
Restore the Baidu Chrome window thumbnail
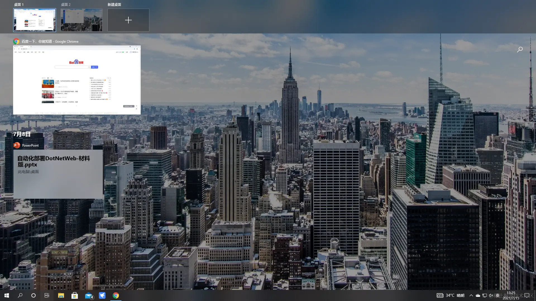(x=77, y=80)
